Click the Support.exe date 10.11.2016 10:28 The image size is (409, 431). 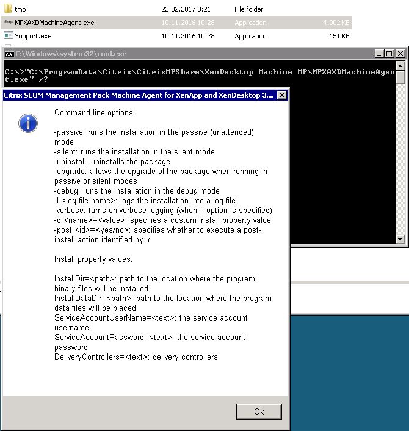[x=188, y=36]
